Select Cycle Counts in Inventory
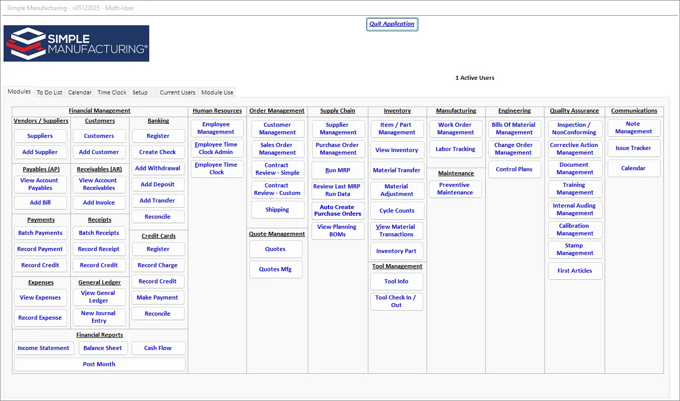This screenshot has width=680, height=401. point(397,211)
